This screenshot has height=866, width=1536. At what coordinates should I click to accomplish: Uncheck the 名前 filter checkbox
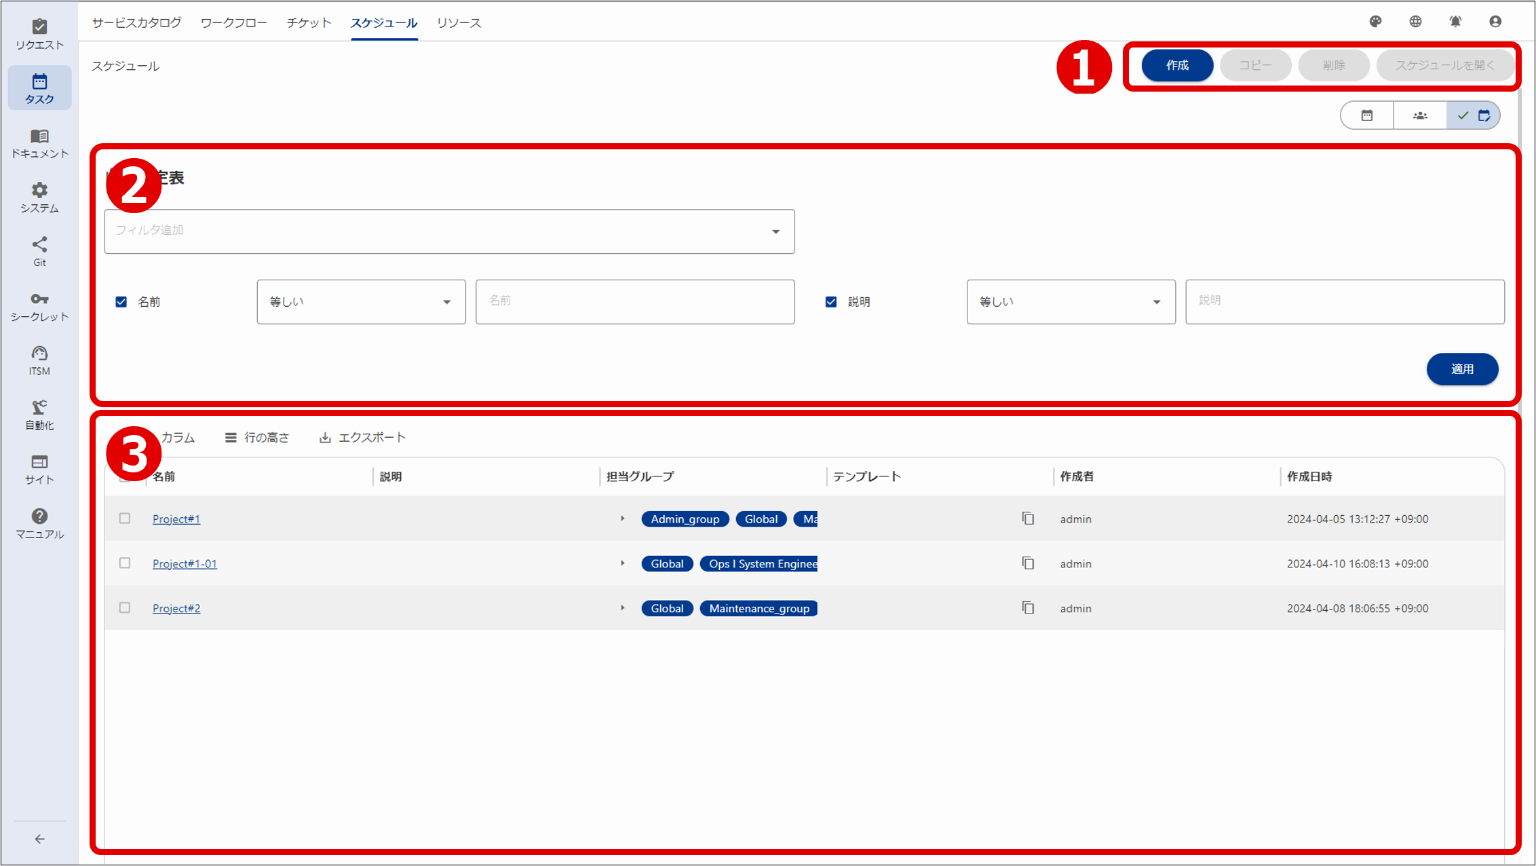pyautogui.click(x=121, y=302)
